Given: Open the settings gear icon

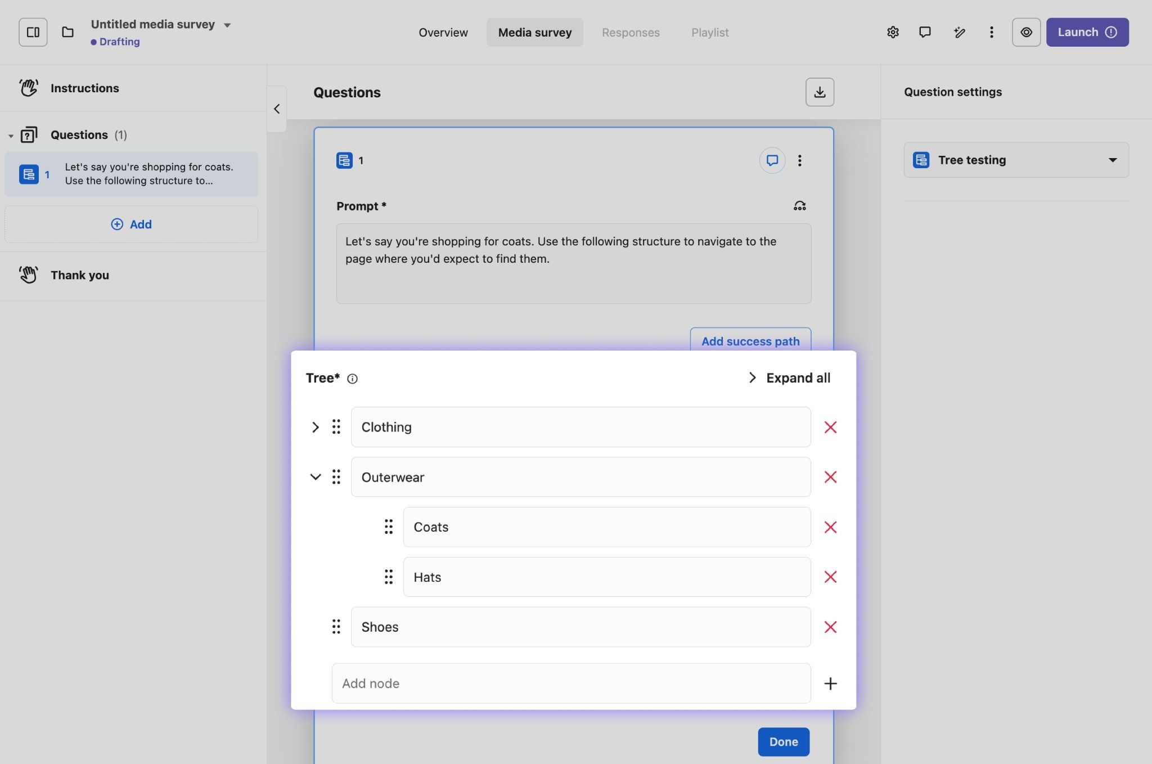Looking at the screenshot, I should click(x=893, y=32).
